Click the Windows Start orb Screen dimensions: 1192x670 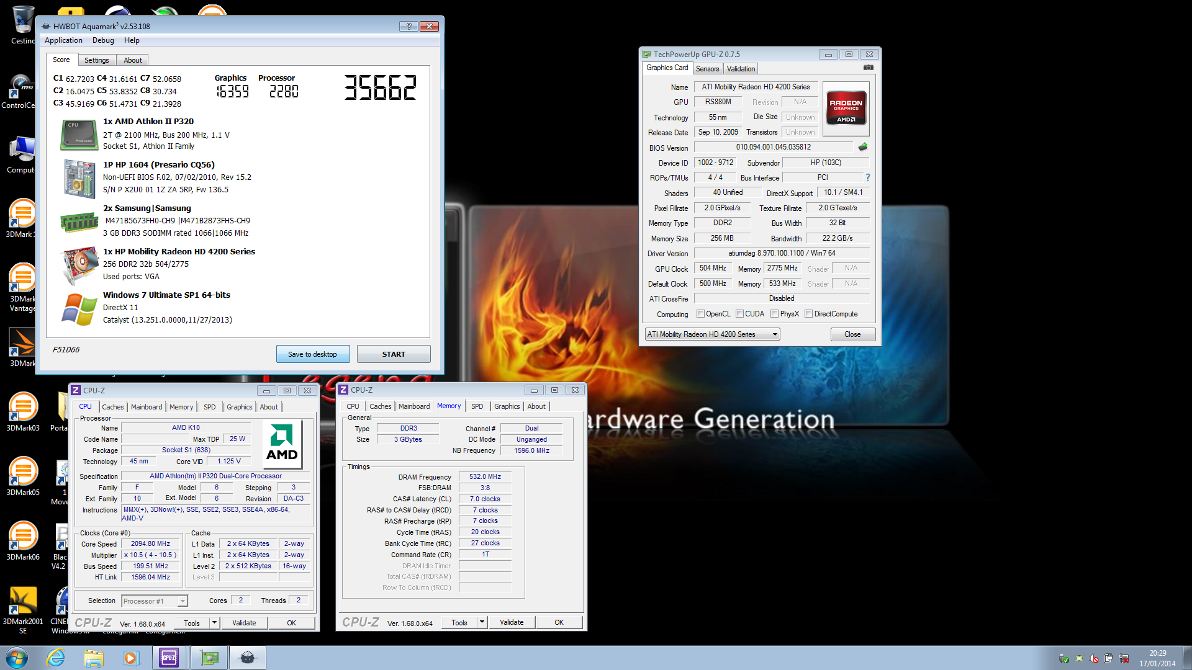click(x=17, y=658)
